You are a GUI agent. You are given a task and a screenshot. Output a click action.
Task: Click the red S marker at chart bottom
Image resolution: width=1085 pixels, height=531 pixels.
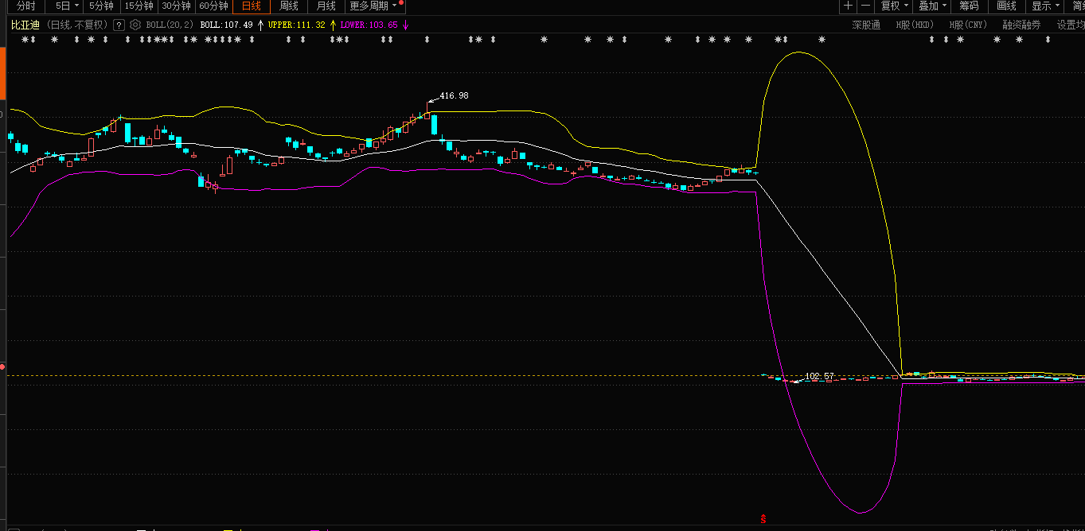tap(763, 519)
